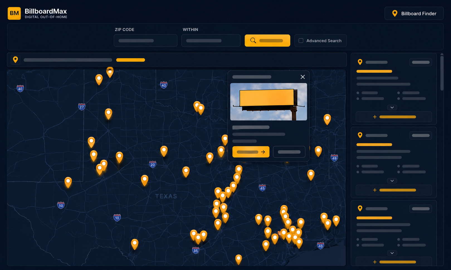Click the ZIP CODE input field
The width and height of the screenshot is (451, 270).
(145, 41)
